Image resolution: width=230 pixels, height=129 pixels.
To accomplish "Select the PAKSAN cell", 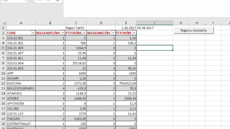I will 21,119.
